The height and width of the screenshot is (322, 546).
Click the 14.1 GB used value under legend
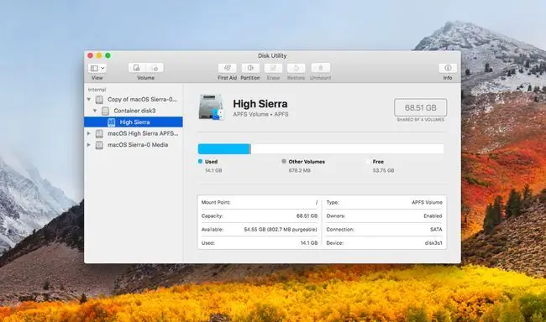tap(213, 171)
